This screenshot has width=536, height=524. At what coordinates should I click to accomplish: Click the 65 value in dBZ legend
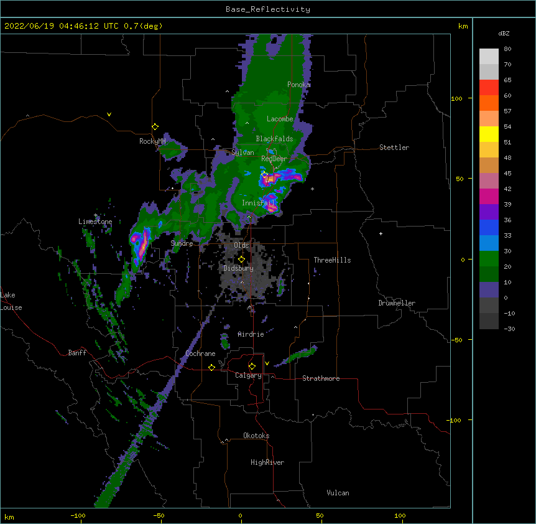(x=507, y=80)
